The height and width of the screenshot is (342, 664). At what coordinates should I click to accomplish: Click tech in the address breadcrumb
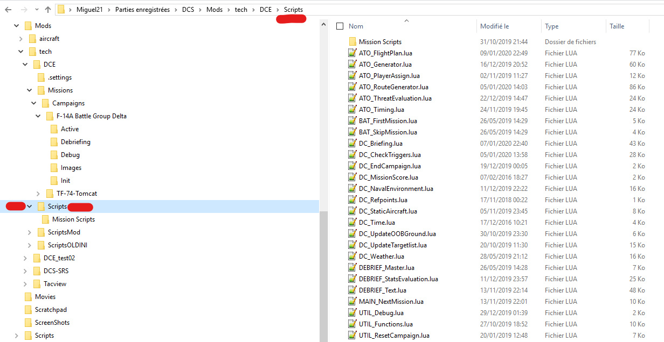click(x=241, y=10)
